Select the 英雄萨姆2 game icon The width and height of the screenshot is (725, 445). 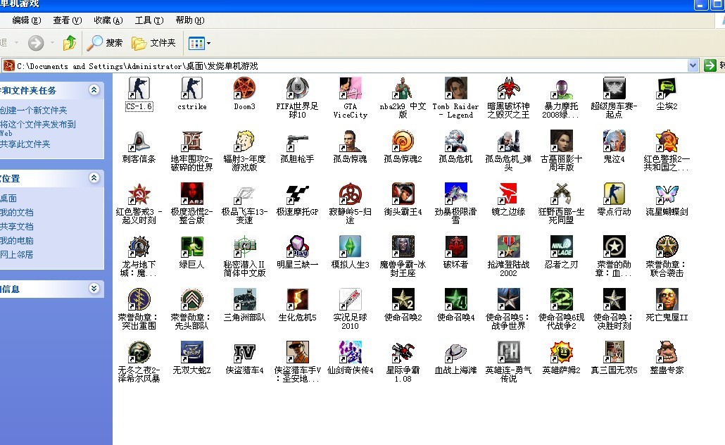tap(561, 351)
